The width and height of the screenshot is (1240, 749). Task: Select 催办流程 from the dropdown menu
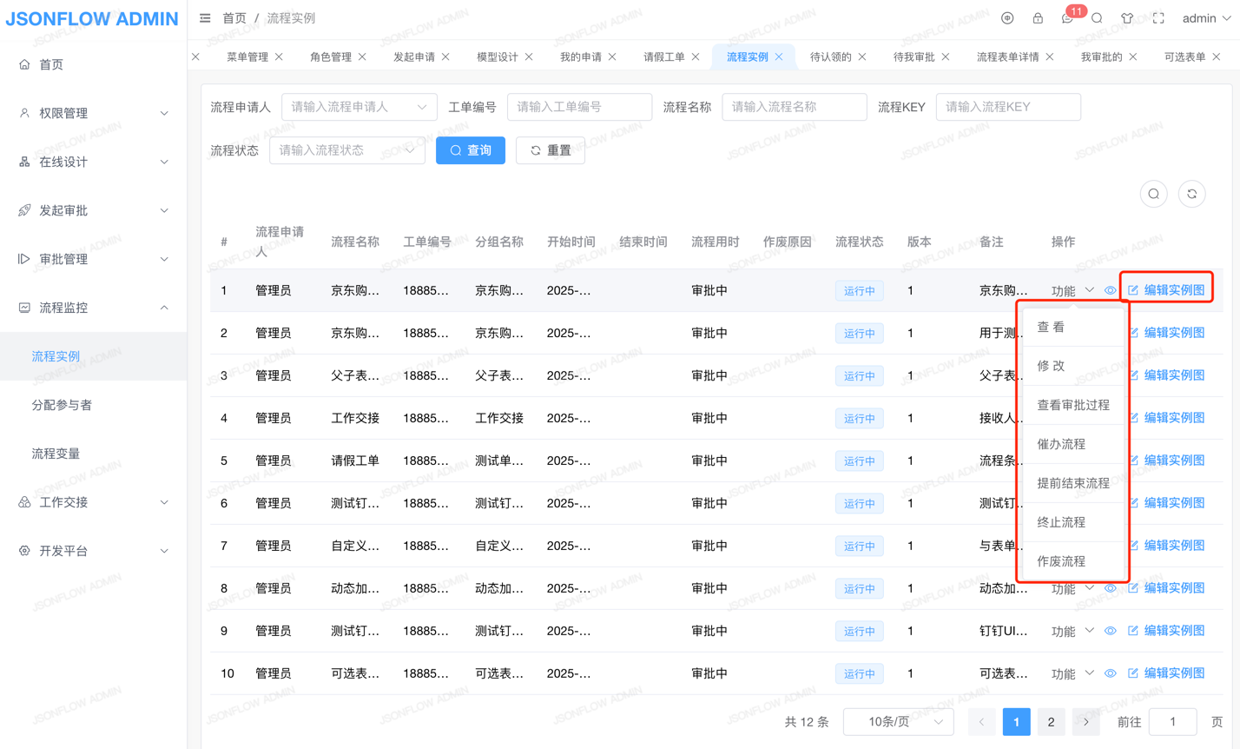coord(1061,444)
